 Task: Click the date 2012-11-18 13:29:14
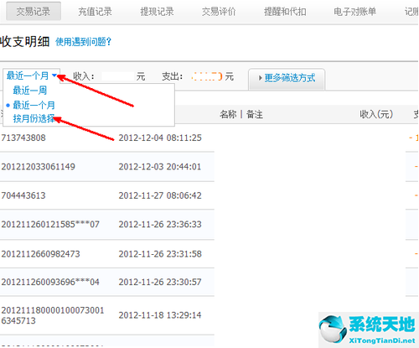pos(160,315)
